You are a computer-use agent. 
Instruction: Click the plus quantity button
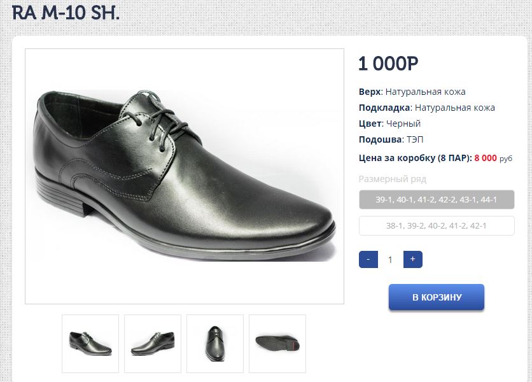tap(413, 260)
